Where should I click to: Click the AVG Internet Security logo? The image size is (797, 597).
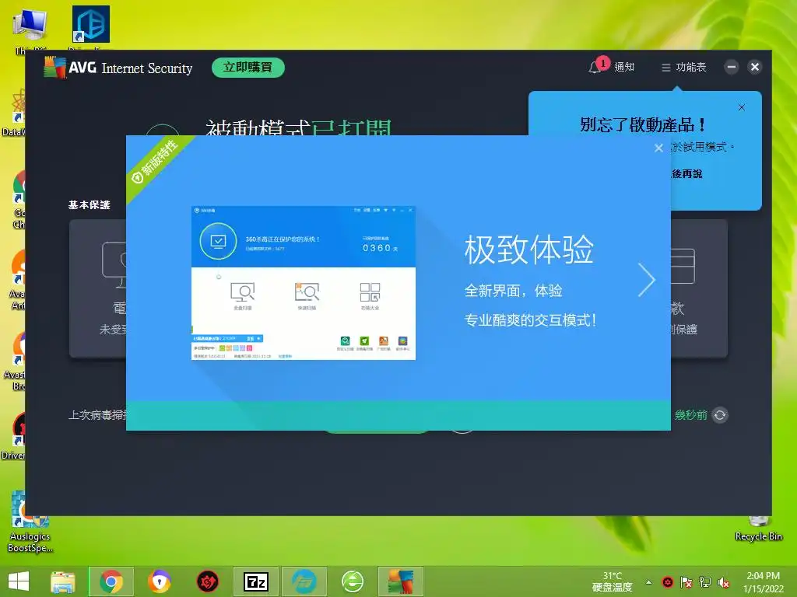(x=118, y=68)
